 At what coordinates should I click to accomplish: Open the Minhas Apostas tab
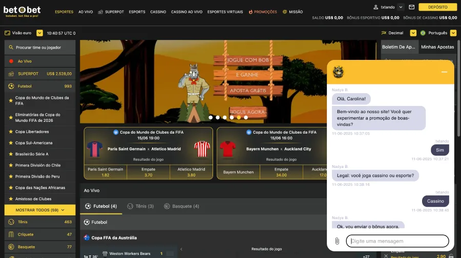click(x=437, y=47)
